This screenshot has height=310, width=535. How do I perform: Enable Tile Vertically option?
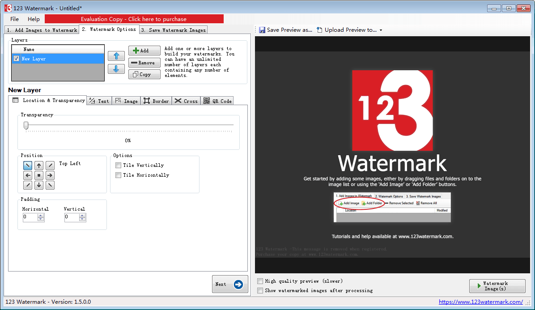click(x=119, y=166)
